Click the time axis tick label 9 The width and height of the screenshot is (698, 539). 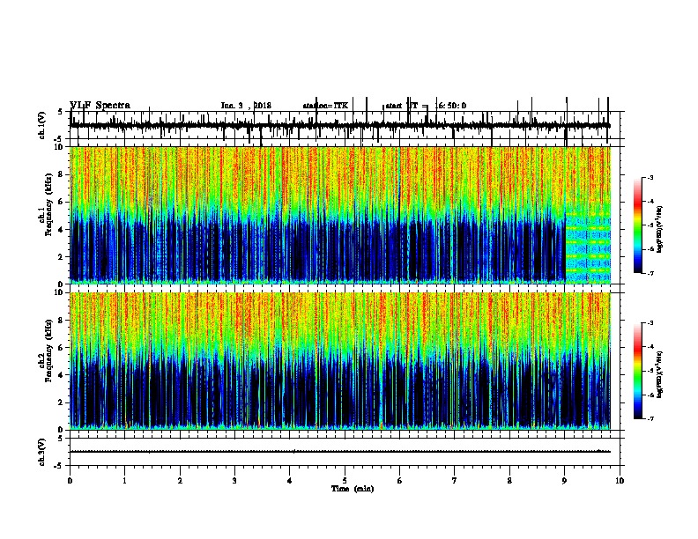[x=564, y=481]
